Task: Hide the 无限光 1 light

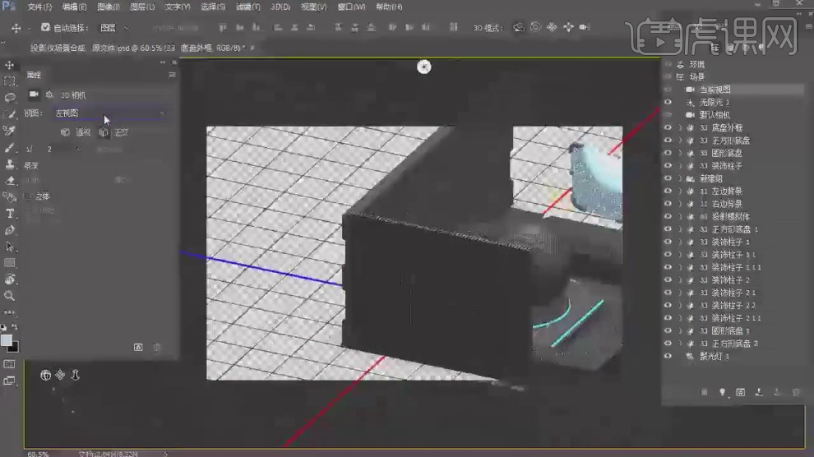Action: [x=668, y=102]
